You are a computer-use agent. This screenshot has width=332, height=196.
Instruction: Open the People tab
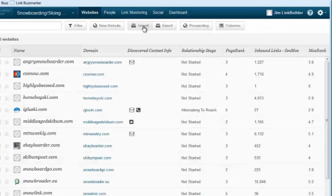[110, 12]
